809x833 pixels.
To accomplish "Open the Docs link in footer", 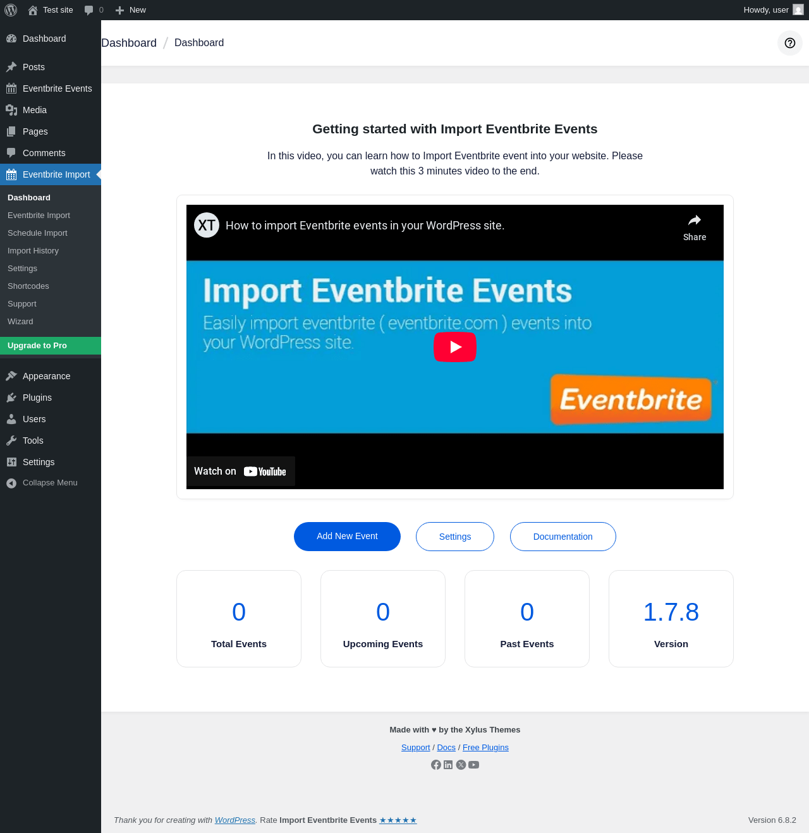I will click(x=446, y=748).
